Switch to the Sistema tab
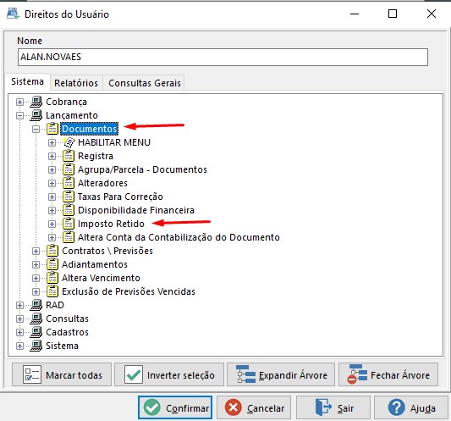This screenshot has width=451, height=421. pos(27,82)
